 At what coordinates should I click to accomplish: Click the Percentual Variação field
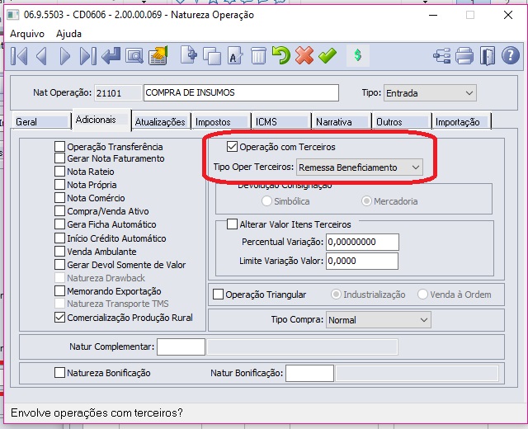(362, 242)
